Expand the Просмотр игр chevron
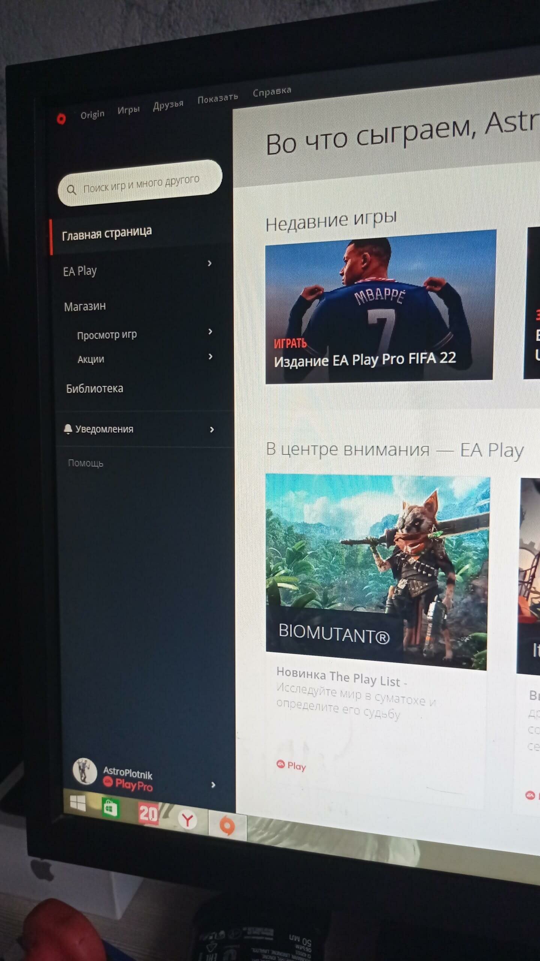Viewport: 540px width, 961px height. point(210,331)
